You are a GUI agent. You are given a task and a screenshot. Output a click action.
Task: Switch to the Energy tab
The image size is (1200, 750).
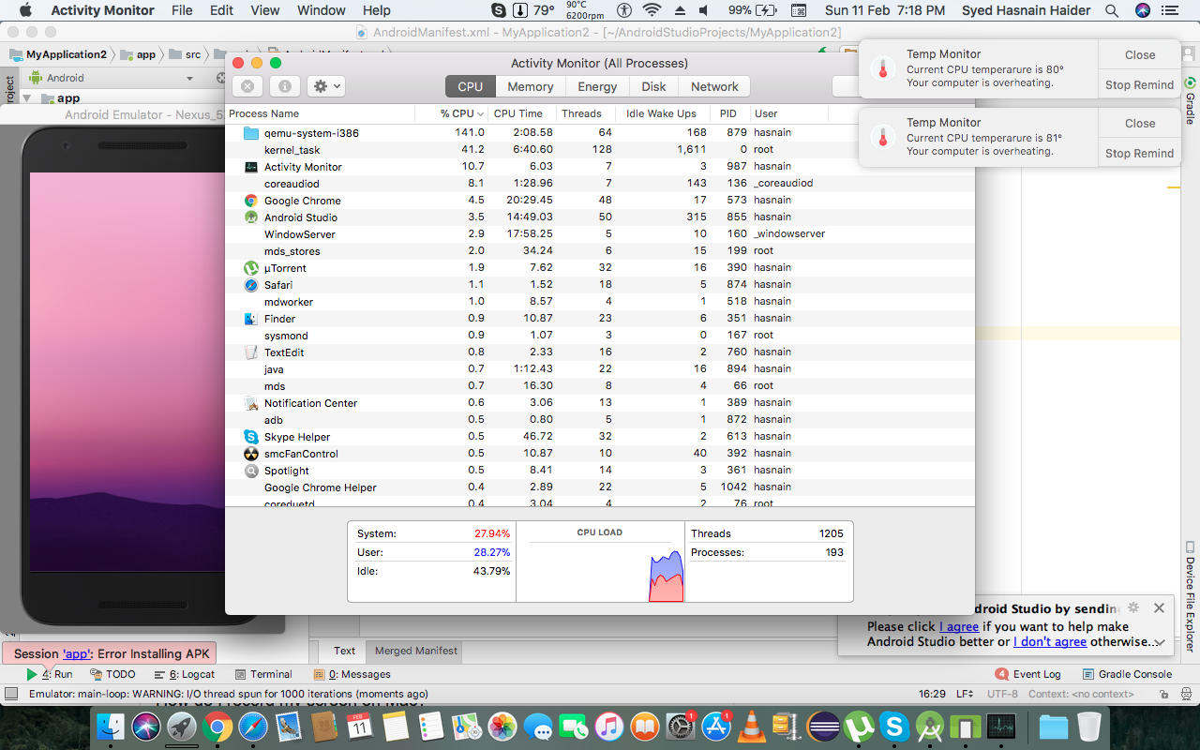pyautogui.click(x=597, y=86)
